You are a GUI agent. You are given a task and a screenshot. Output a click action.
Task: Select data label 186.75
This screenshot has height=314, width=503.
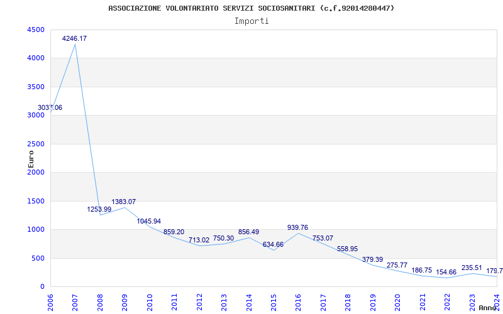pyautogui.click(x=422, y=270)
